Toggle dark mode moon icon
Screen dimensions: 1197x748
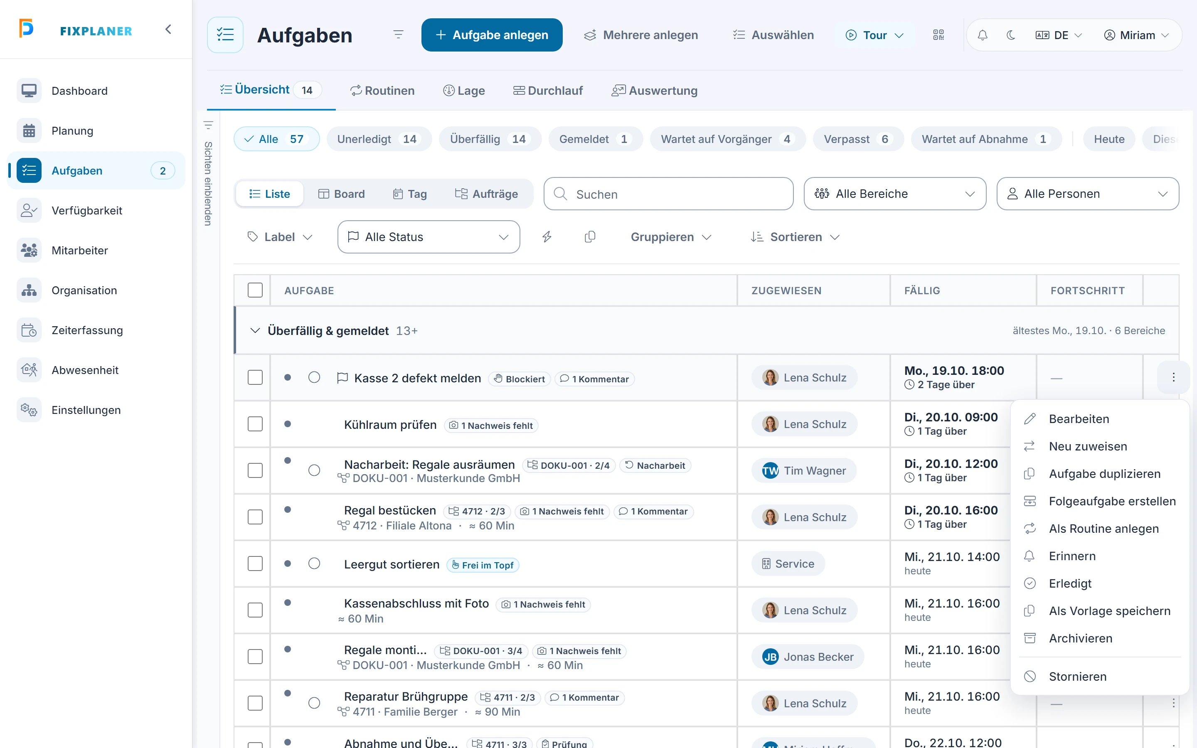(x=1011, y=35)
